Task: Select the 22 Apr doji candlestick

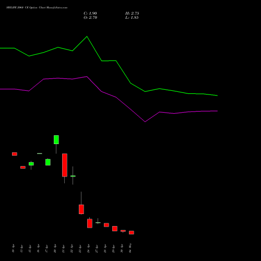Action: click(73, 176)
